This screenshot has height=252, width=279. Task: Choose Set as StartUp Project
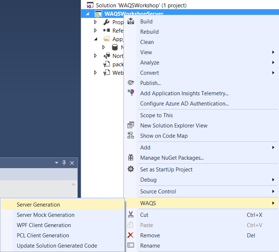coord(201,169)
